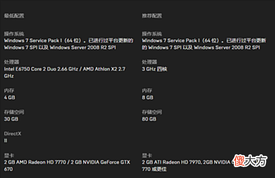
Task: Select the 处理器 label in recommended column
Action: tap(149, 62)
